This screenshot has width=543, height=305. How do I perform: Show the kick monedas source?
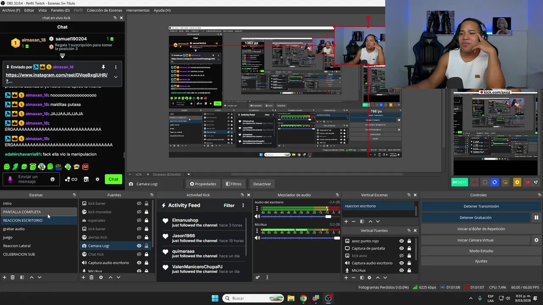[139, 212]
